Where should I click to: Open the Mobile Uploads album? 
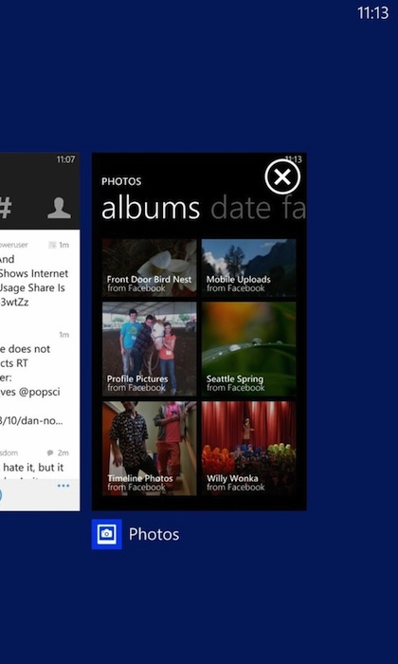248,267
